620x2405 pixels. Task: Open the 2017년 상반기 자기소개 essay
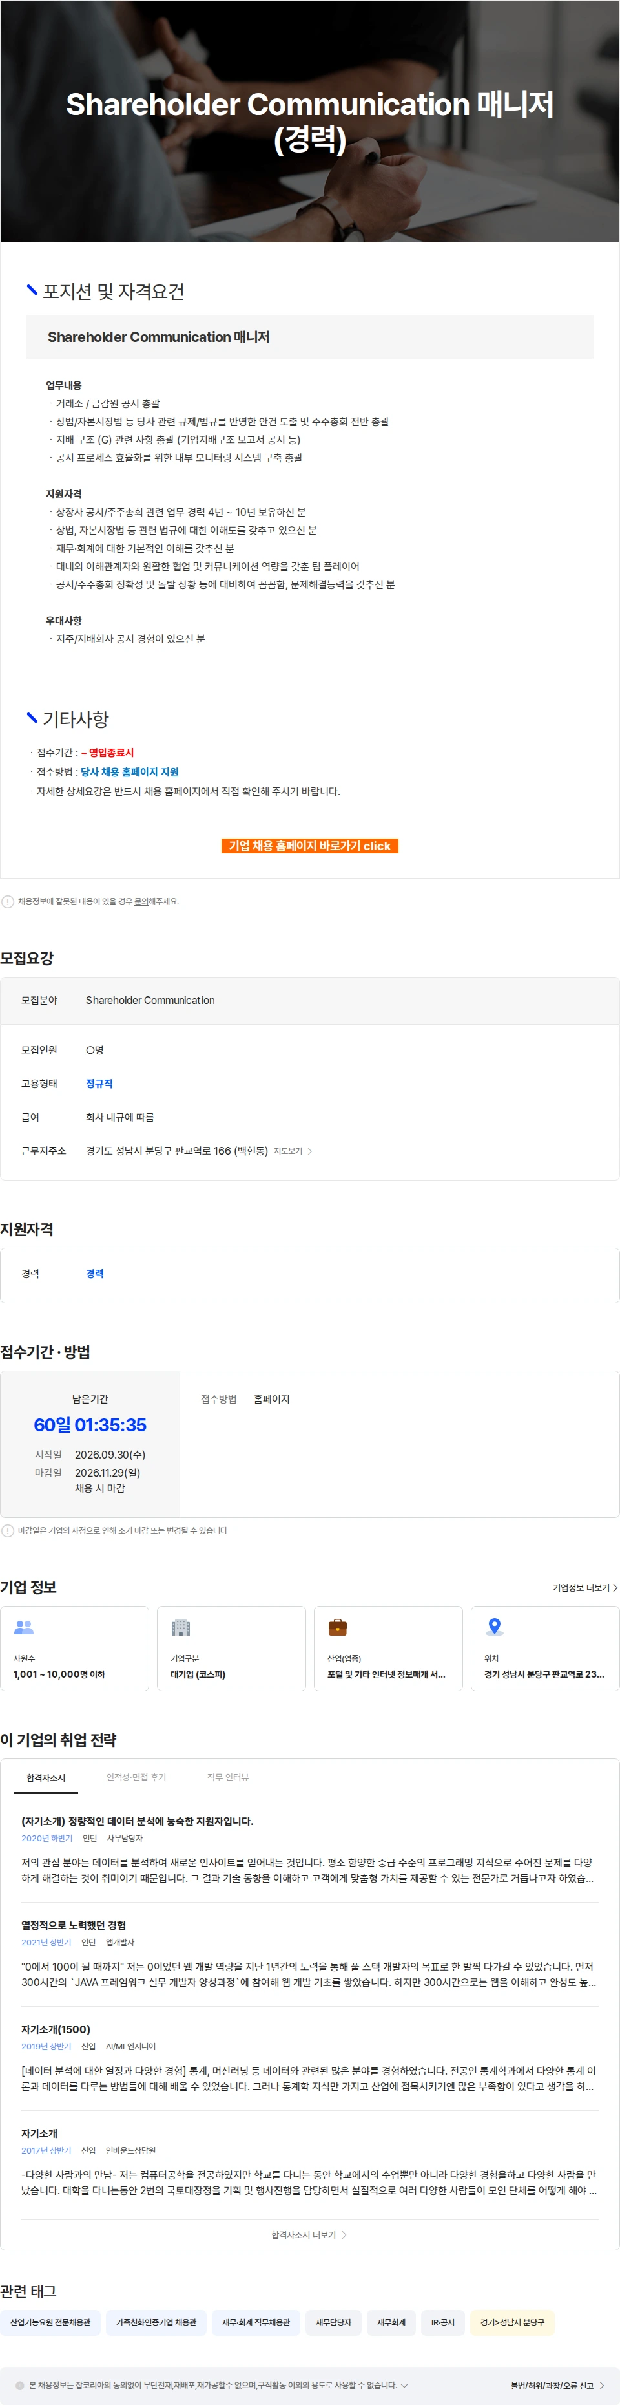click(39, 2133)
